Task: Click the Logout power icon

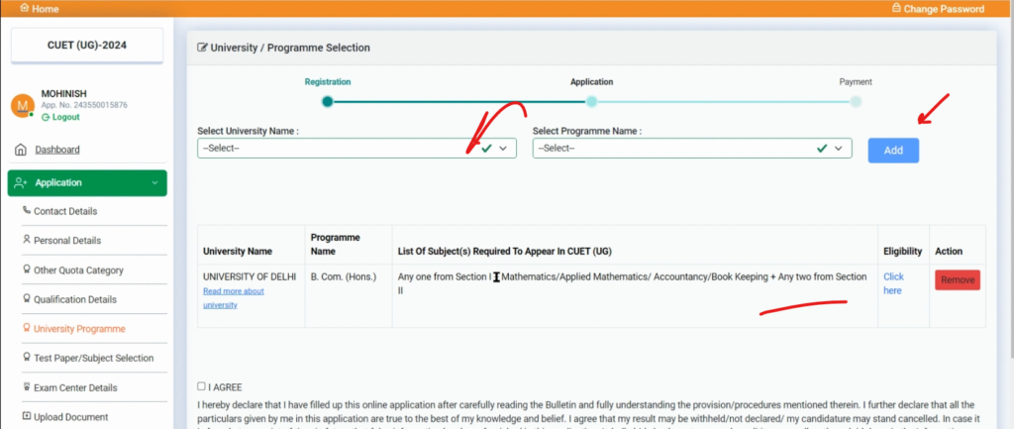Action: tap(46, 117)
